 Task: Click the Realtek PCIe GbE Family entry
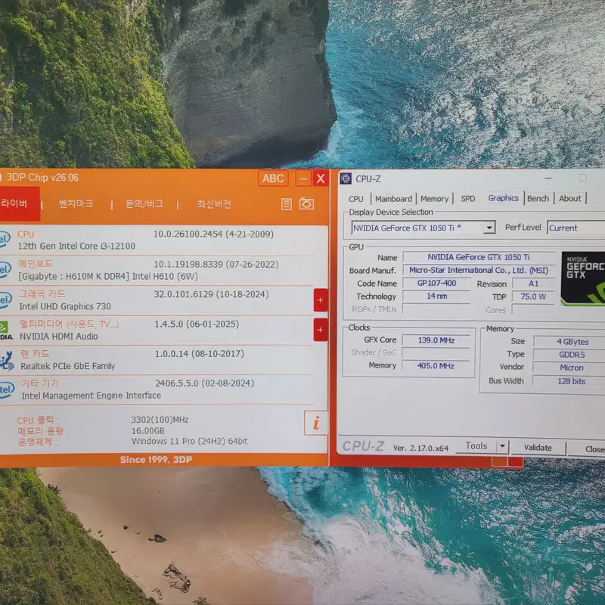[x=67, y=366]
